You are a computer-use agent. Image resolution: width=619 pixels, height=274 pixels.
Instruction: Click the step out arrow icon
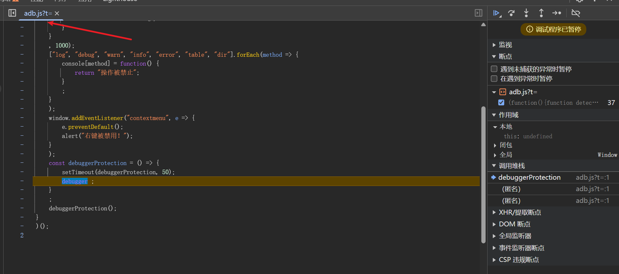541,13
